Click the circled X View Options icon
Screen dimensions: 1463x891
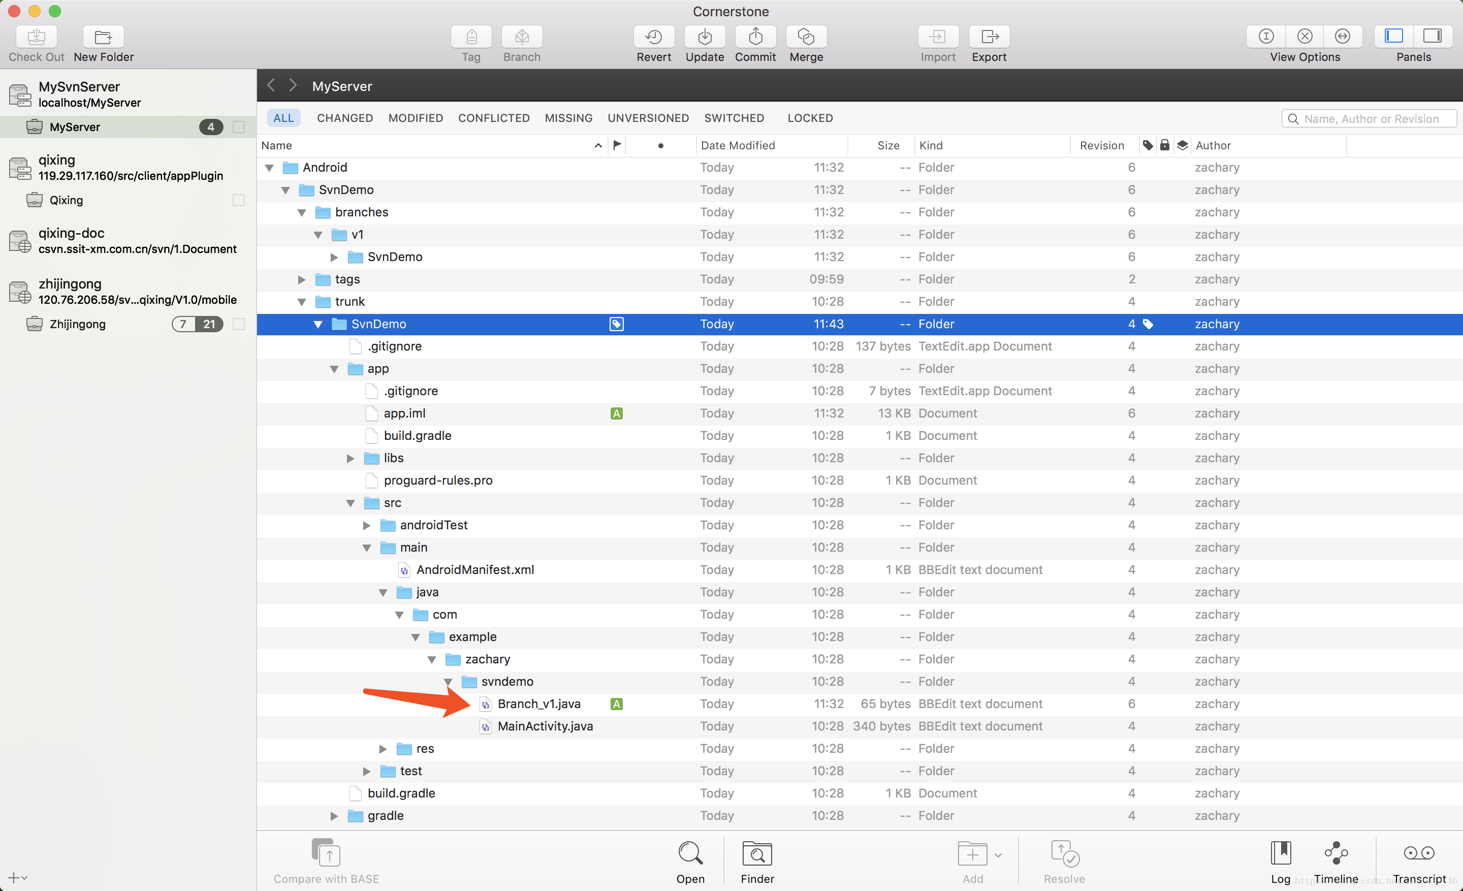click(x=1305, y=36)
